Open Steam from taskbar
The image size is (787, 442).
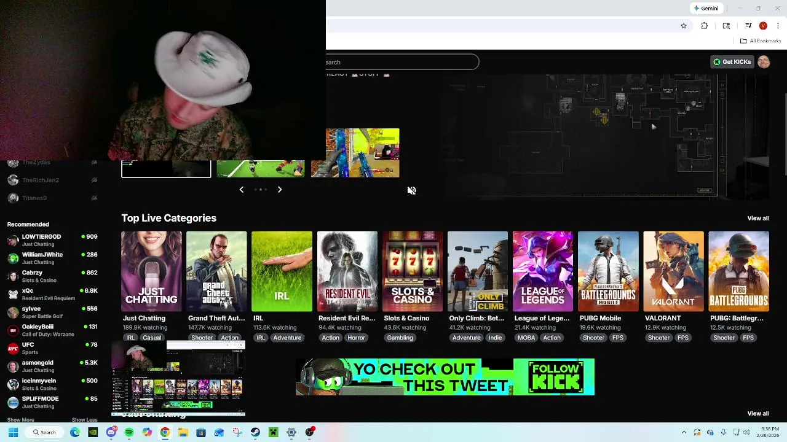click(x=255, y=432)
